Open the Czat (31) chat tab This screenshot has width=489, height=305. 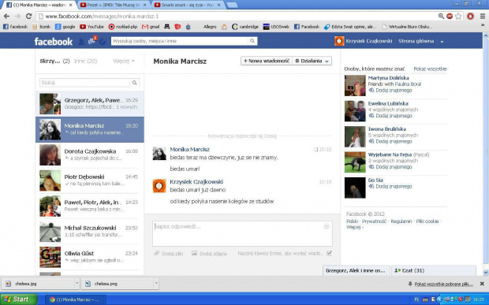pyautogui.click(x=434, y=270)
